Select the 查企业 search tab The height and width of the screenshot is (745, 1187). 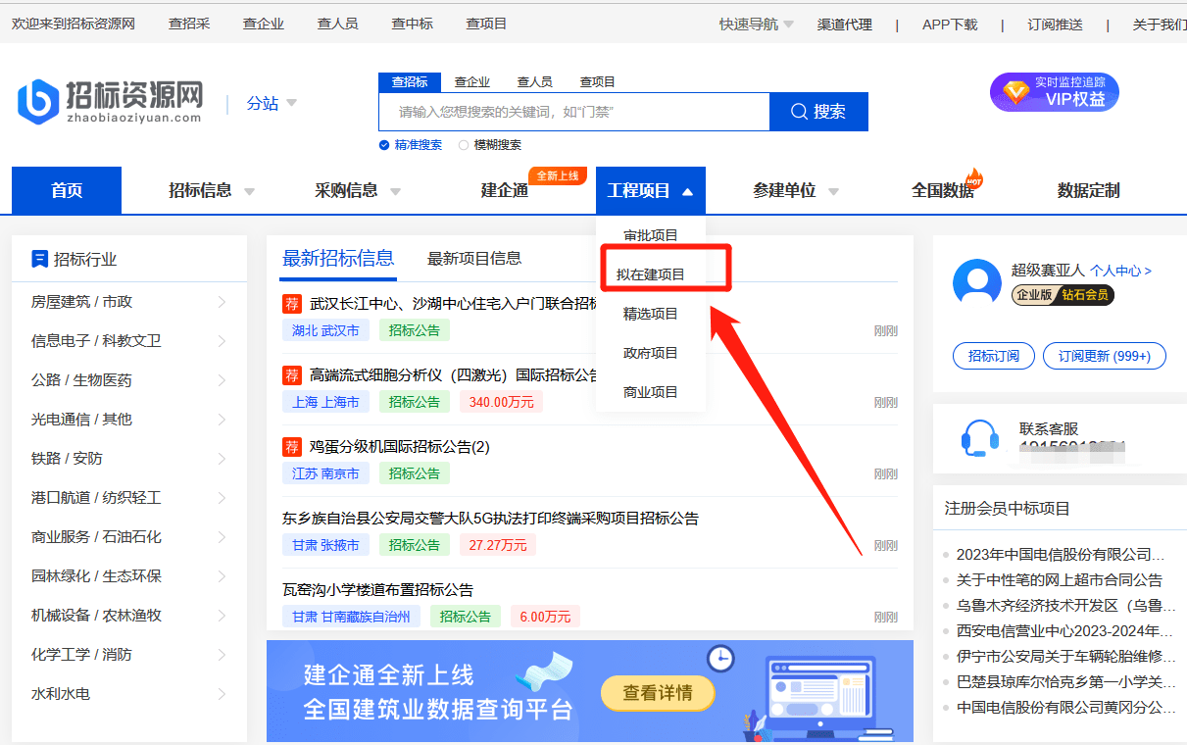pos(472,82)
